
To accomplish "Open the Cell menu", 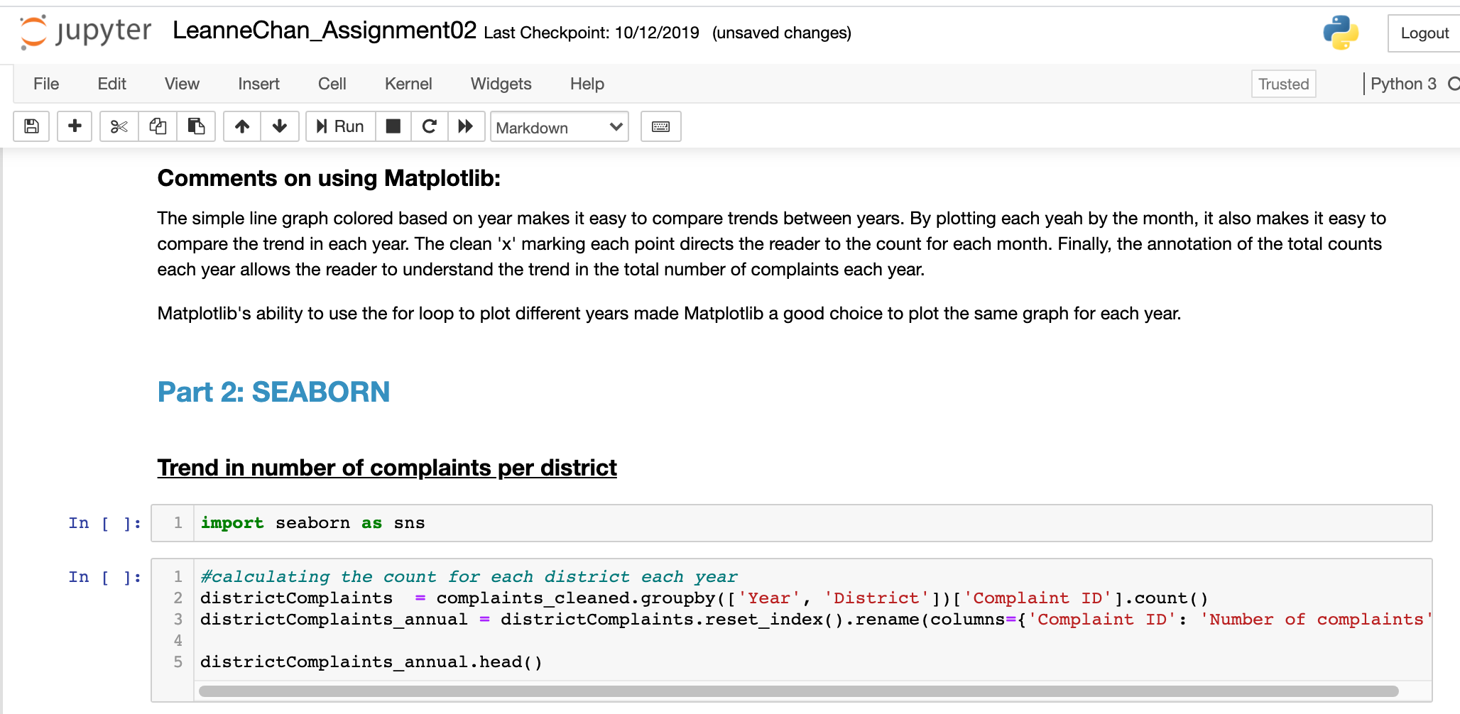I will (332, 84).
